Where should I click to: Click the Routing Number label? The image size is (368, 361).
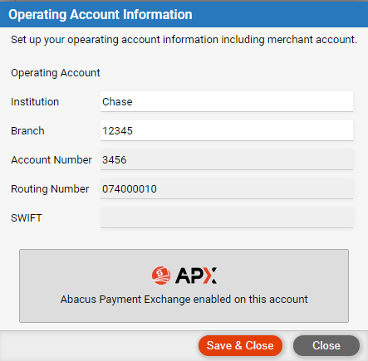pyautogui.click(x=50, y=189)
